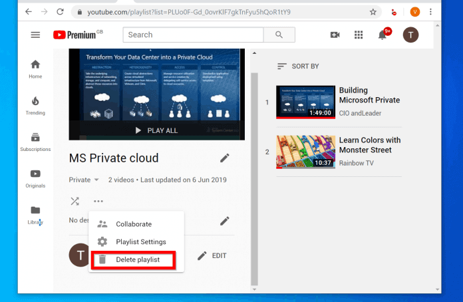Go back using browser back arrow
Viewport: 463px width, 302px height.
[x=29, y=12]
